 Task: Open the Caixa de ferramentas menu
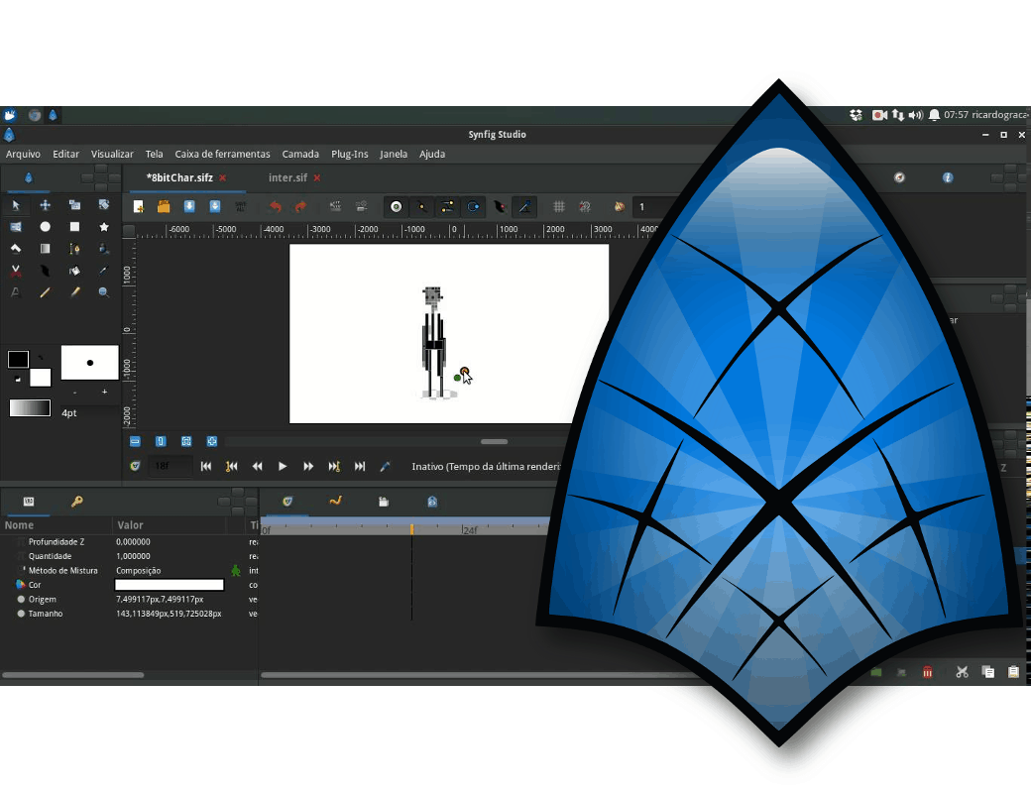click(222, 154)
